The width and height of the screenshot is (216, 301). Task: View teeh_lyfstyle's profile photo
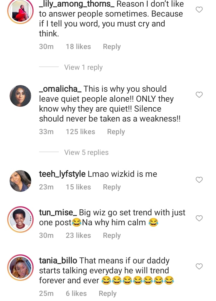pos(20,181)
